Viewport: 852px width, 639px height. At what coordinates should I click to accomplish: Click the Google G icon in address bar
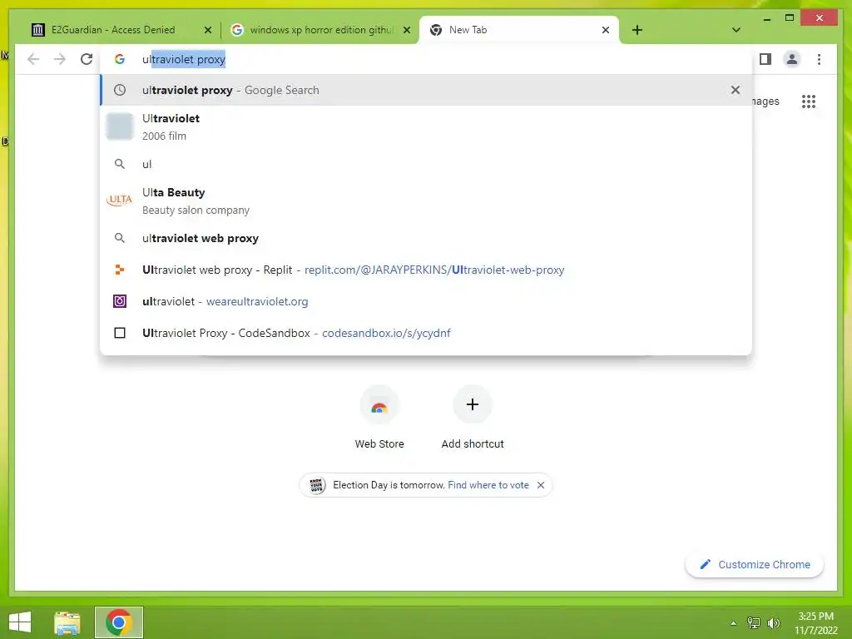pyautogui.click(x=120, y=59)
